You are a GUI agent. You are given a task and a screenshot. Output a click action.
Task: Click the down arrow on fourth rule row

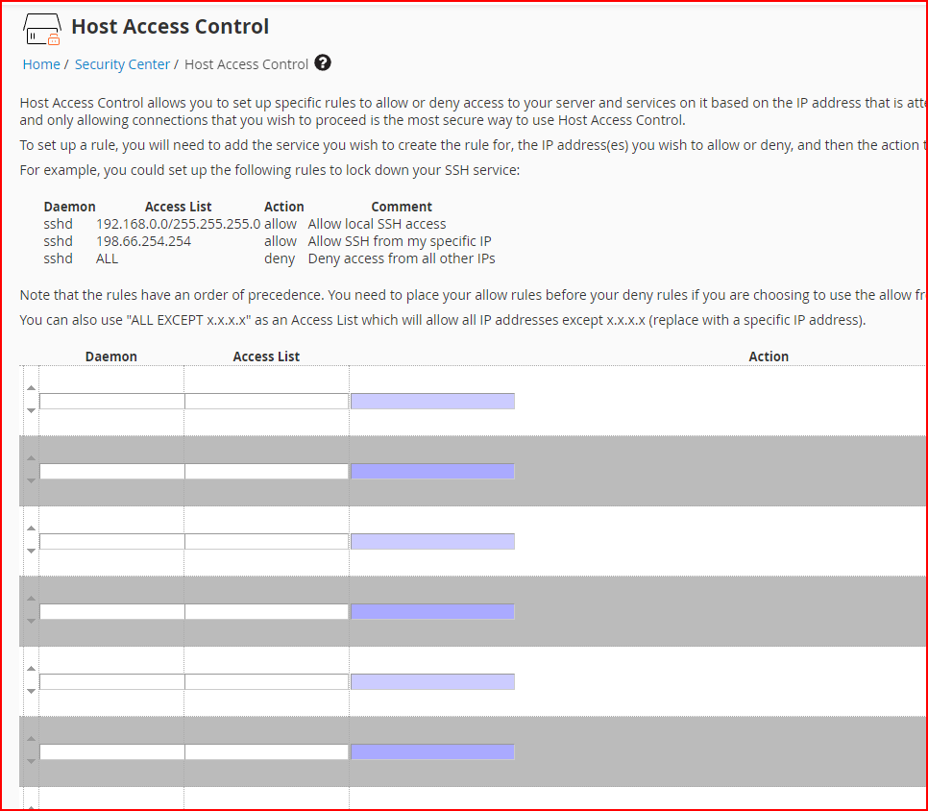click(x=32, y=621)
